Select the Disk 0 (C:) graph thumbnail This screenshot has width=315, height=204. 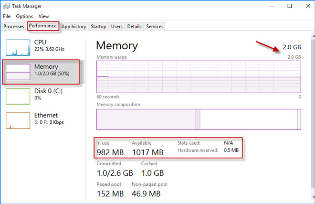[18, 97]
